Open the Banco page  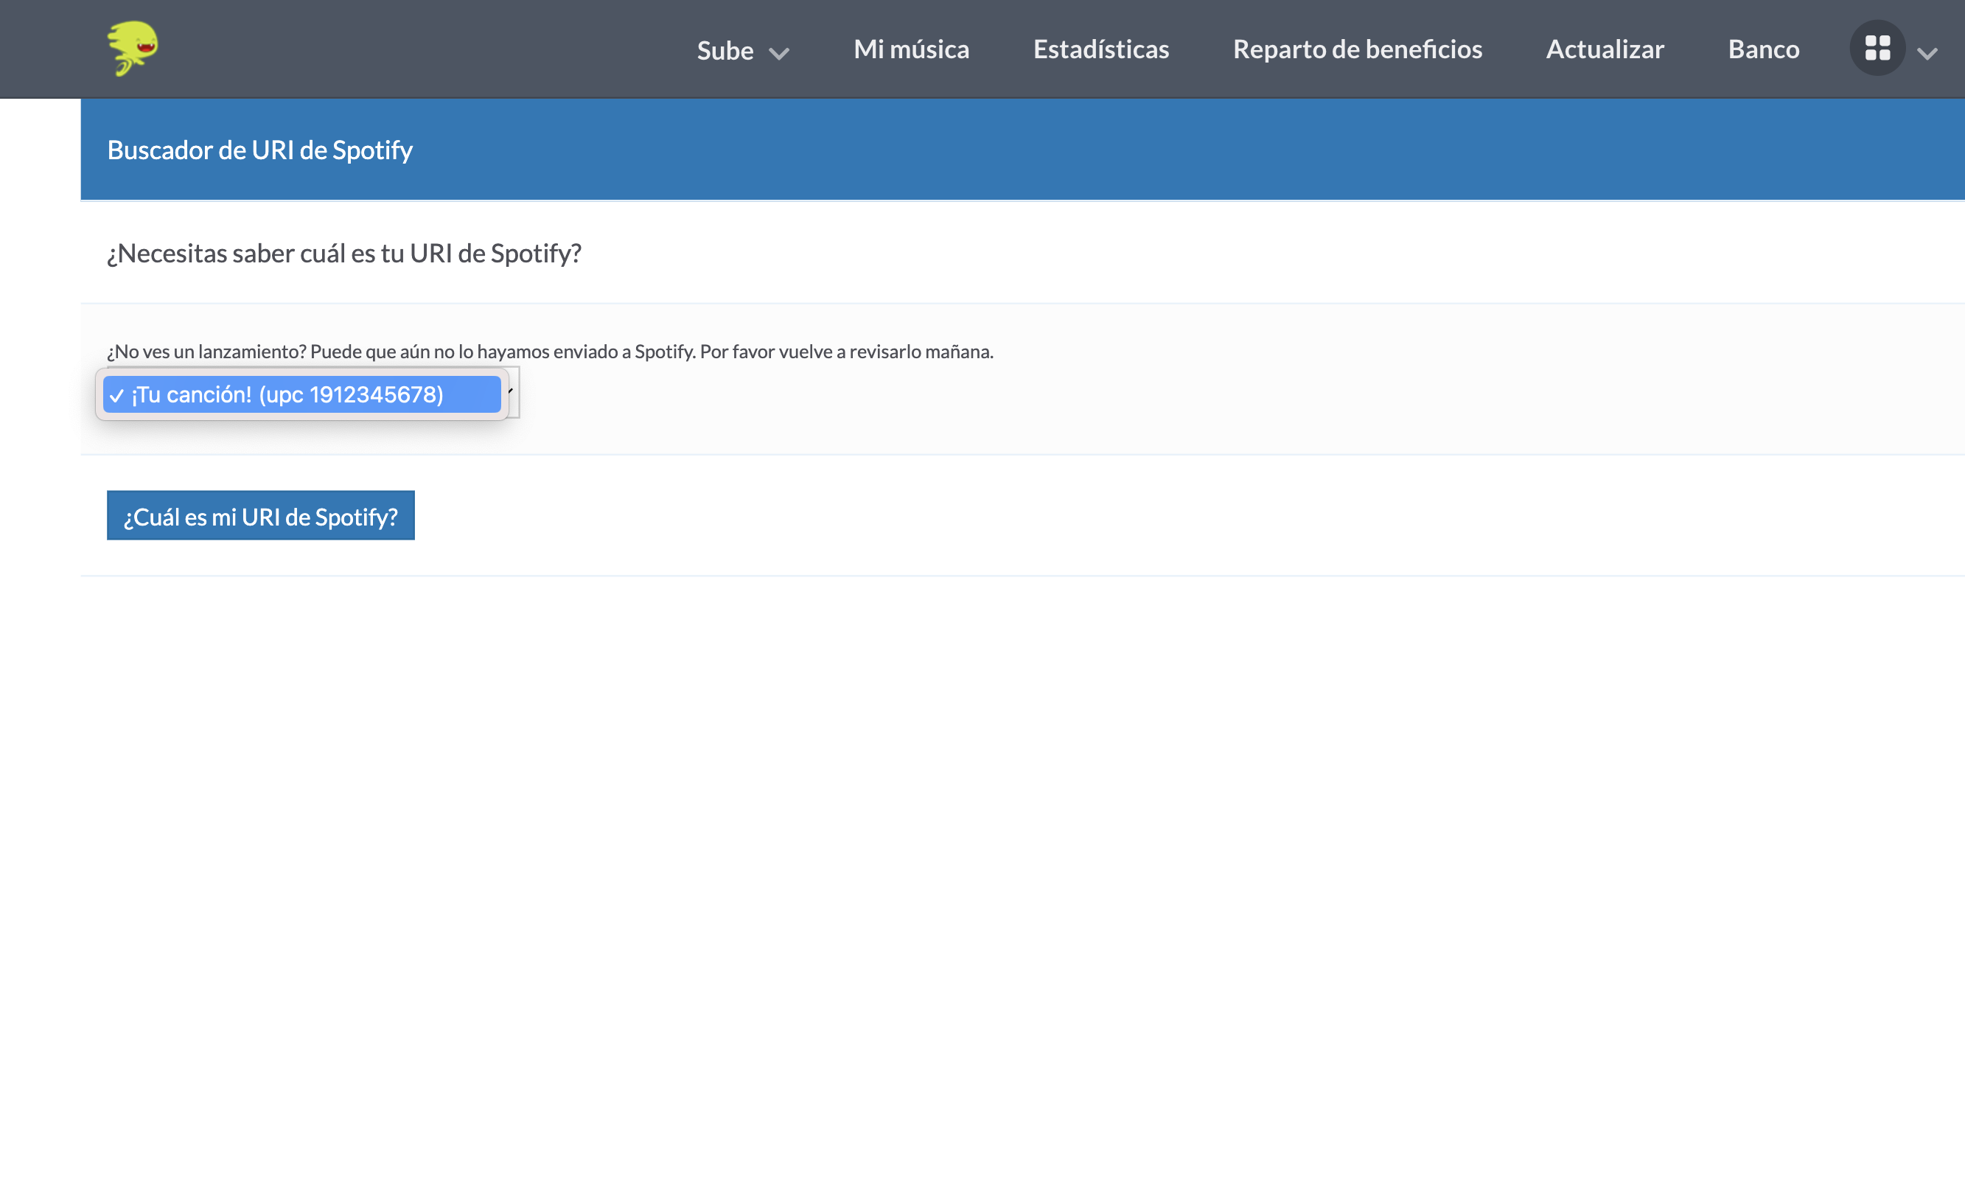point(1763,49)
